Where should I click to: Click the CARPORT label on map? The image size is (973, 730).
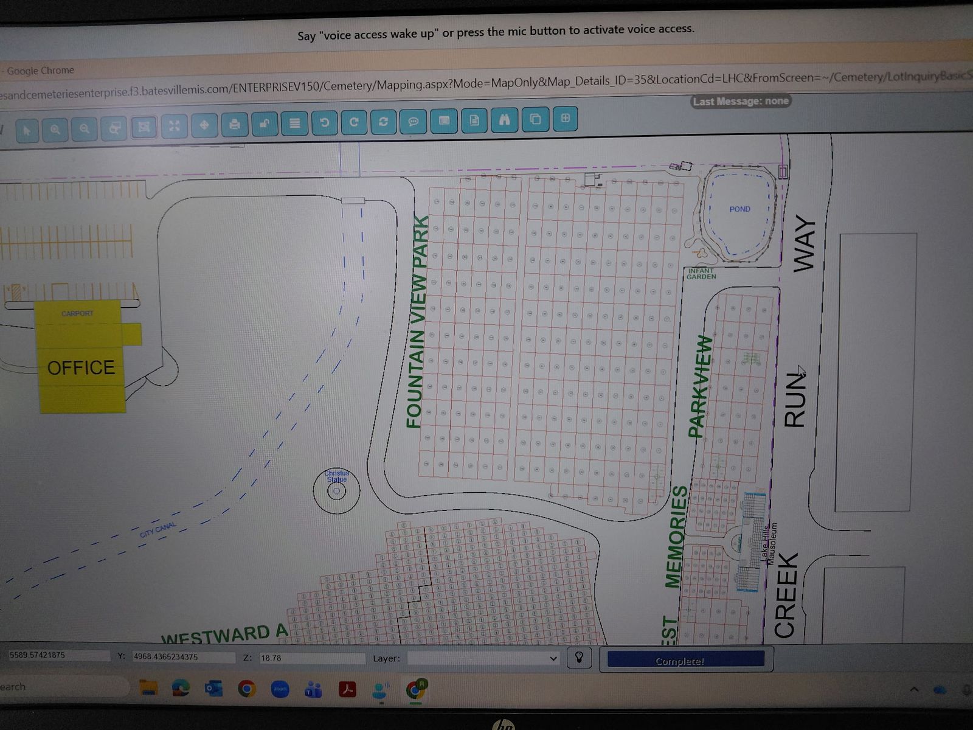coord(77,313)
